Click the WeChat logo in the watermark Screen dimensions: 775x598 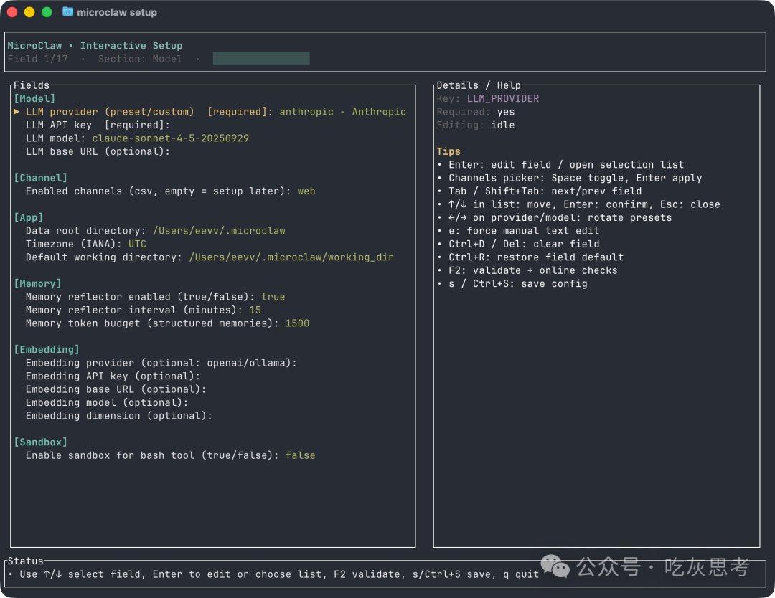(555, 566)
